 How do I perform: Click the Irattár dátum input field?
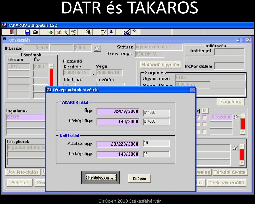229,66
